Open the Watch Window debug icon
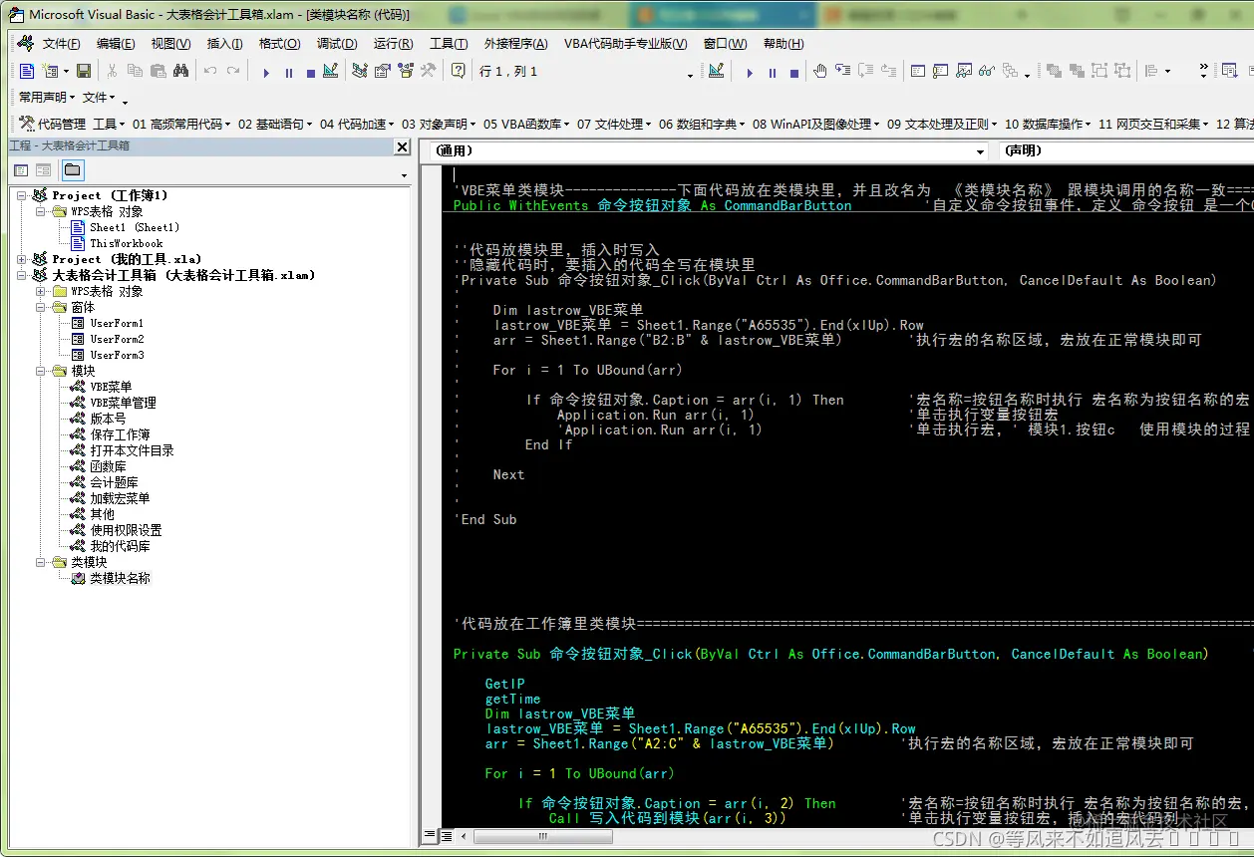1254x857 pixels. (963, 71)
